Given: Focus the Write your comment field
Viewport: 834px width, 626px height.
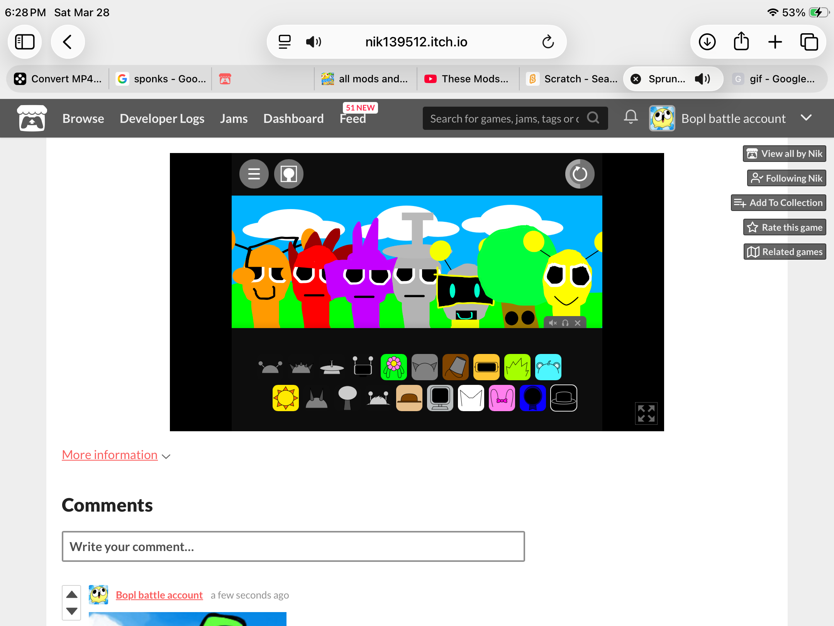Looking at the screenshot, I should click(293, 546).
